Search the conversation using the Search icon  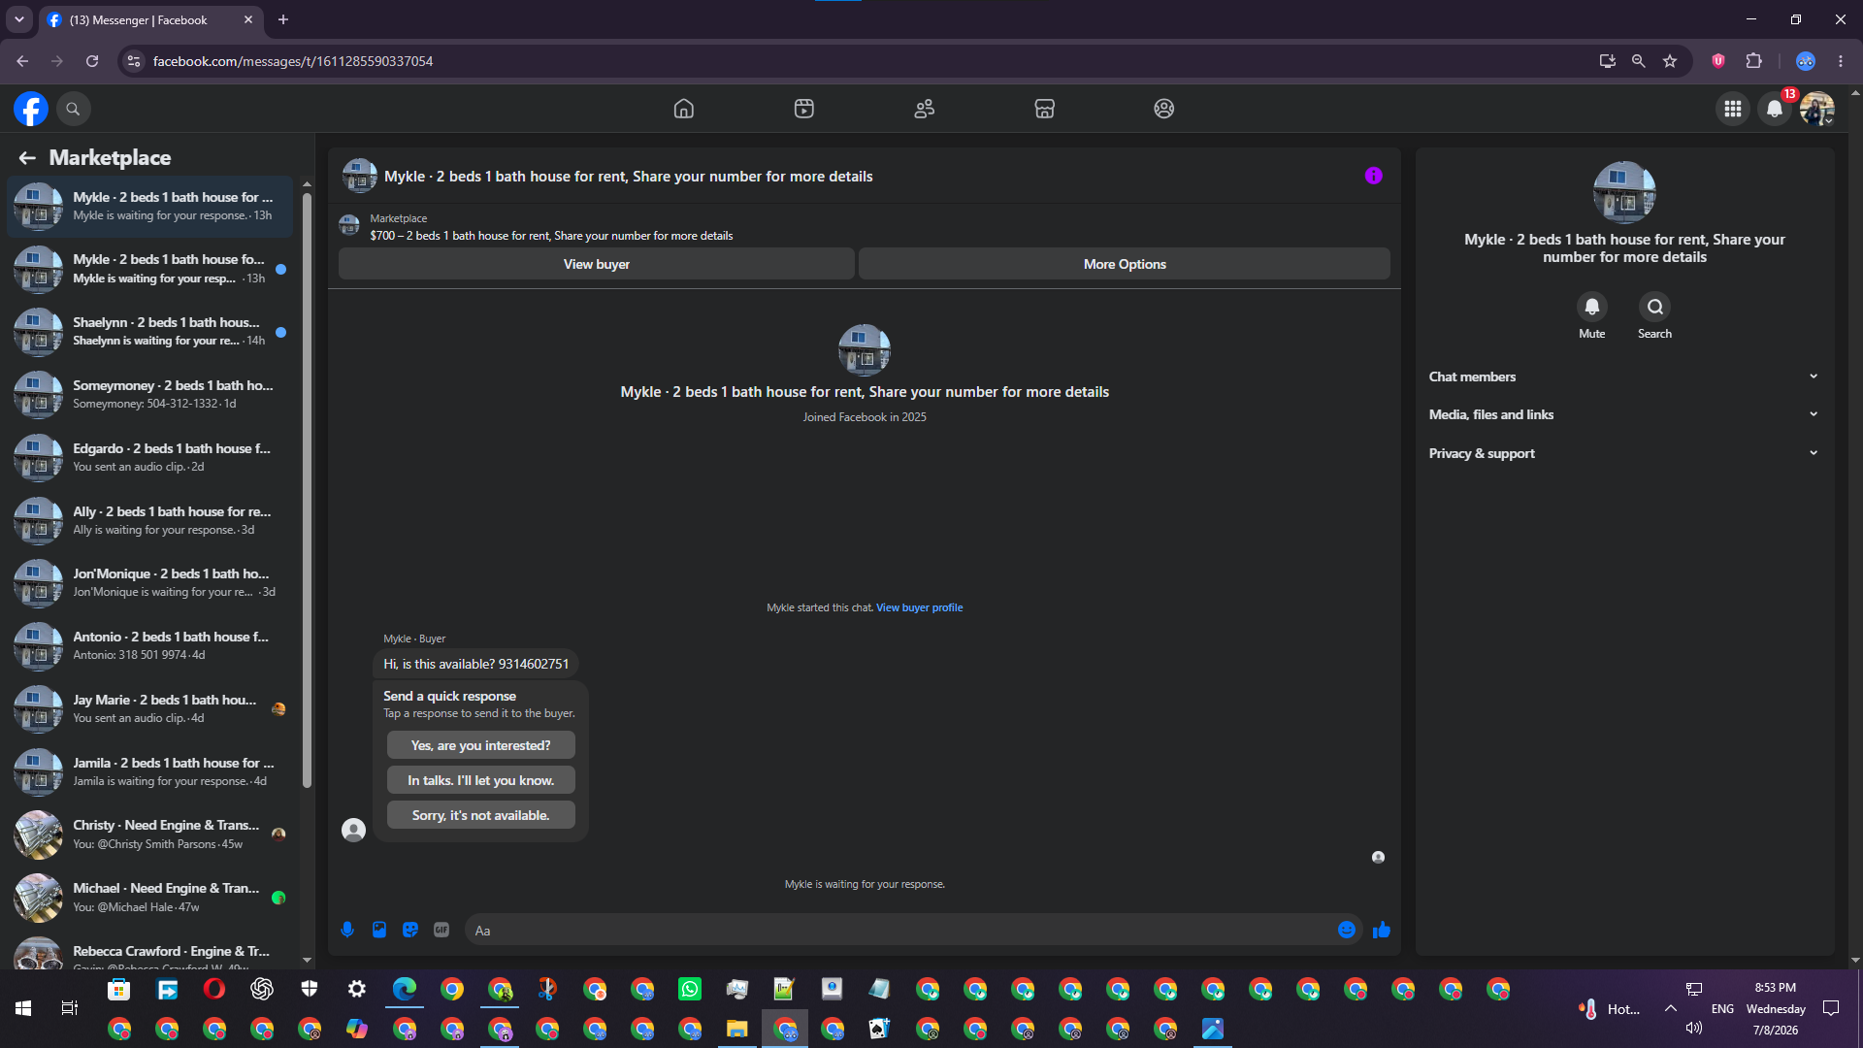(1655, 307)
